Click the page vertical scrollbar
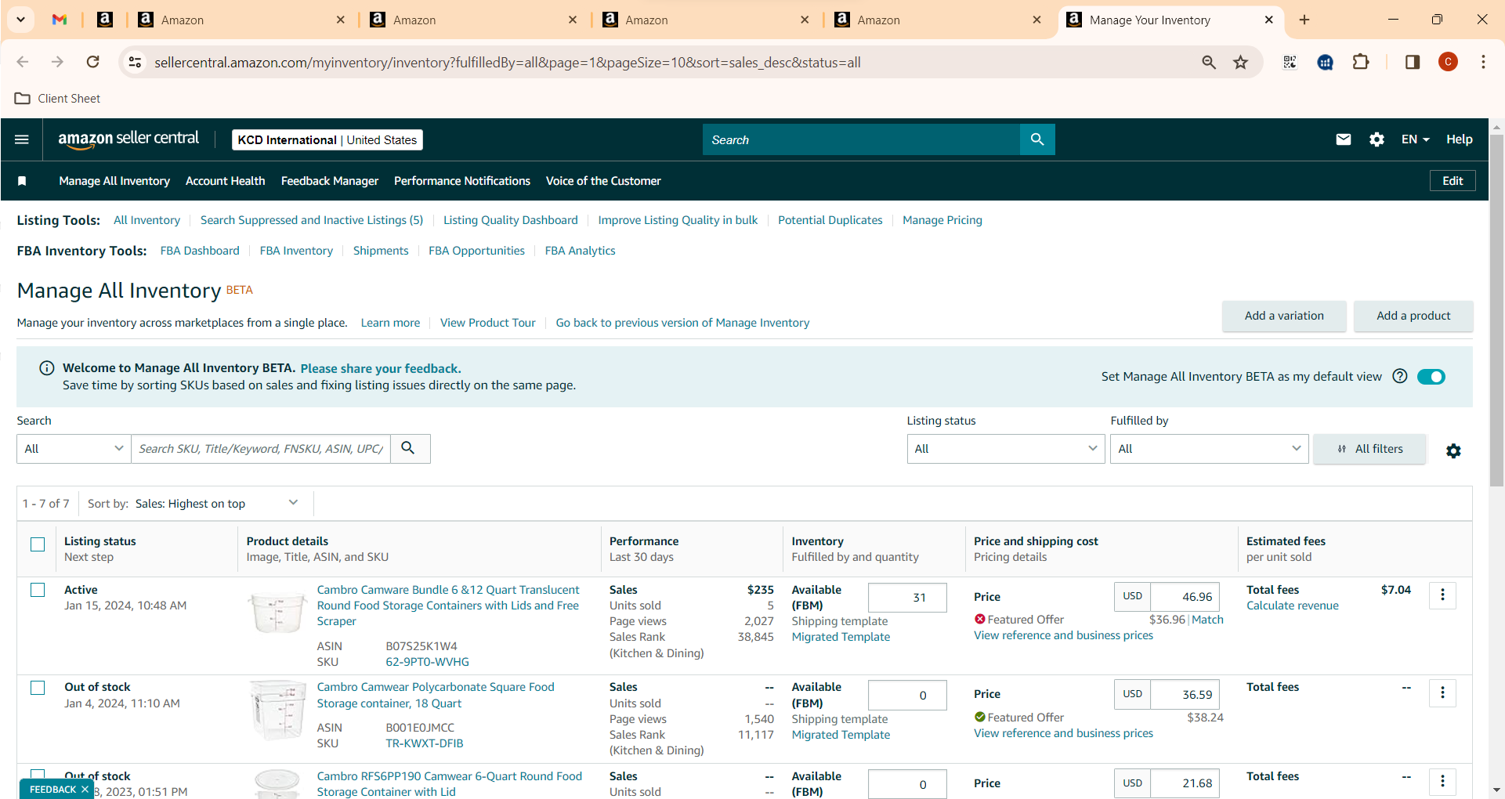The width and height of the screenshot is (1505, 799). [1496, 309]
